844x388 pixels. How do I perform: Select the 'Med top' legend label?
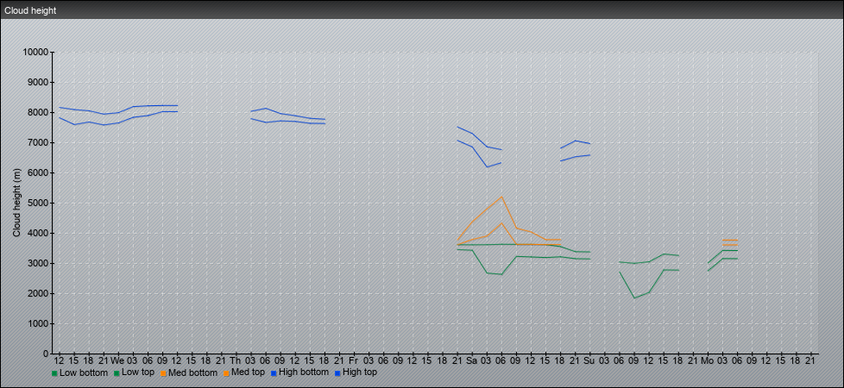248,372
